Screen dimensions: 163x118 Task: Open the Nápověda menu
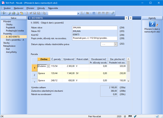[53, 8]
